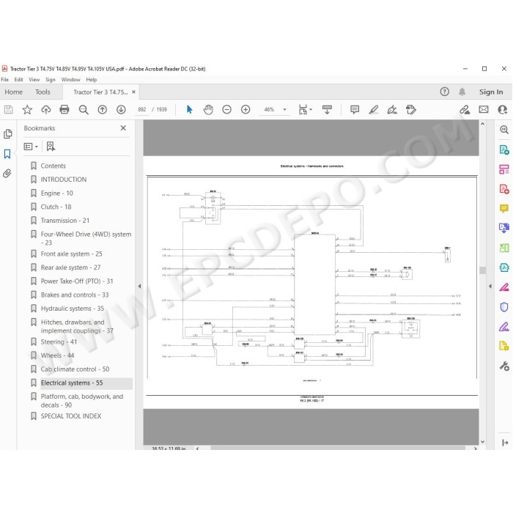
Task: Send the file by email
Action: (x=484, y=110)
